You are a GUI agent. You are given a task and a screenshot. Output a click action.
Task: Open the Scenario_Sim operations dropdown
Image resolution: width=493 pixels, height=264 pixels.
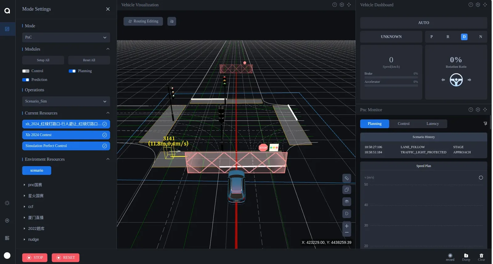point(66,101)
